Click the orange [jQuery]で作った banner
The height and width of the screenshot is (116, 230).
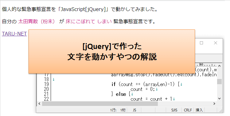click(112, 51)
